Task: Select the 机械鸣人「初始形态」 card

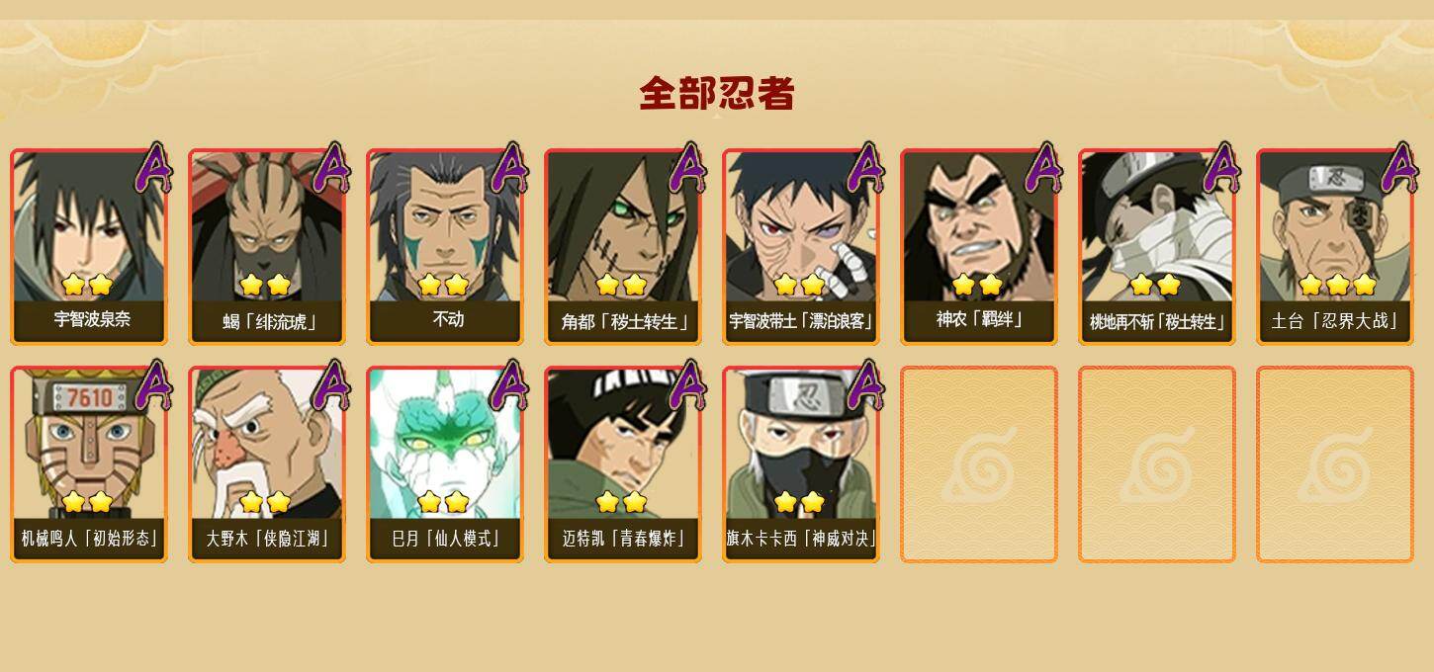Action: (89, 464)
